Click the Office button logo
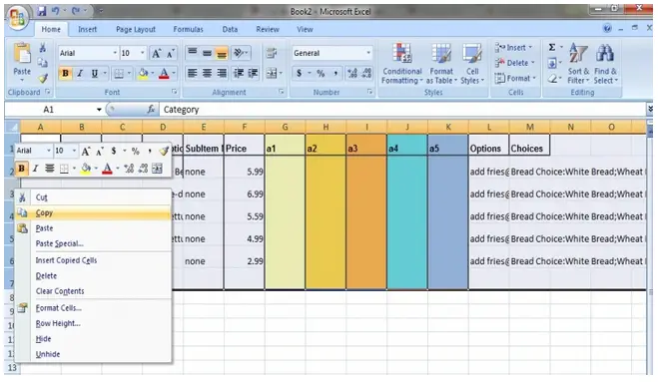This screenshot has height=382, width=658. coord(18,18)
